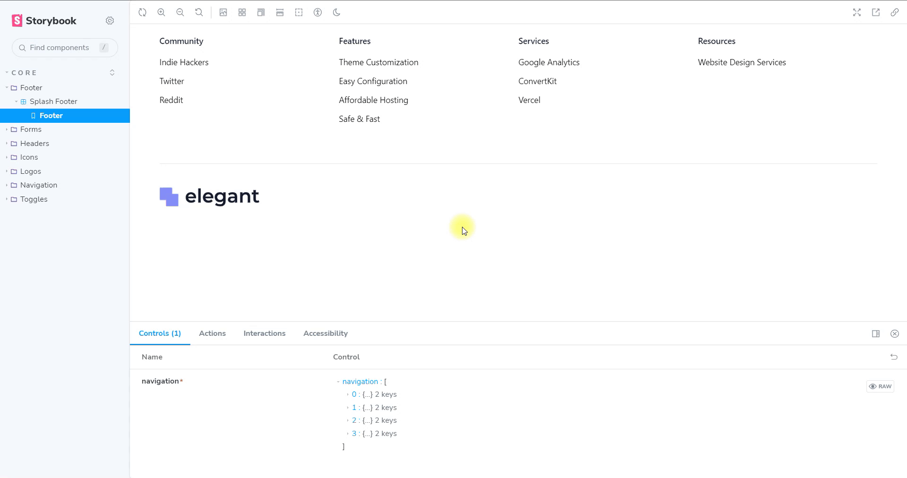The width and height of the screenshot is (907, 478).
Task: Open Storybook settings
Action: tap(110, 21)
